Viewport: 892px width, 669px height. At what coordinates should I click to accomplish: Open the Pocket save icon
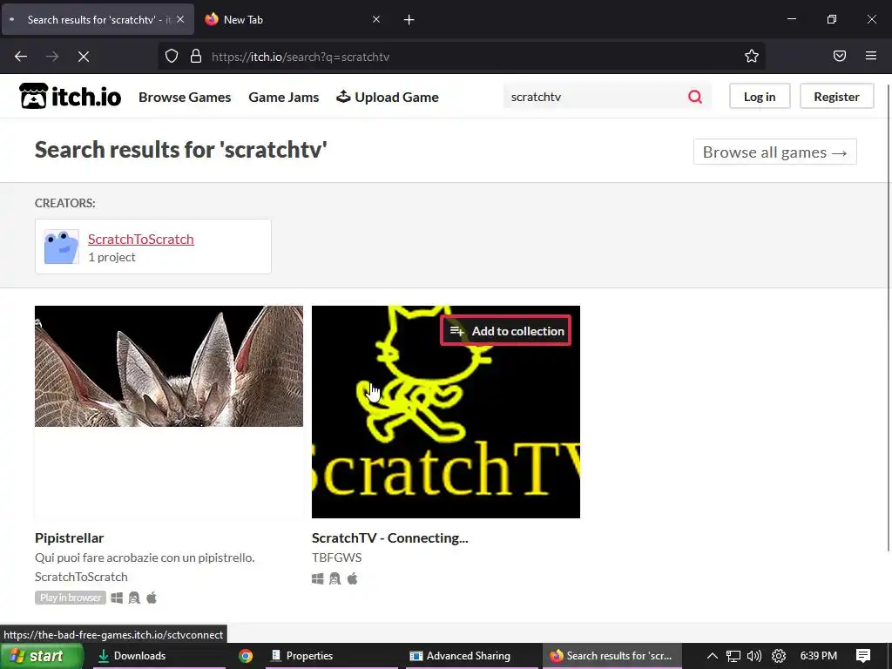(839, 56)
